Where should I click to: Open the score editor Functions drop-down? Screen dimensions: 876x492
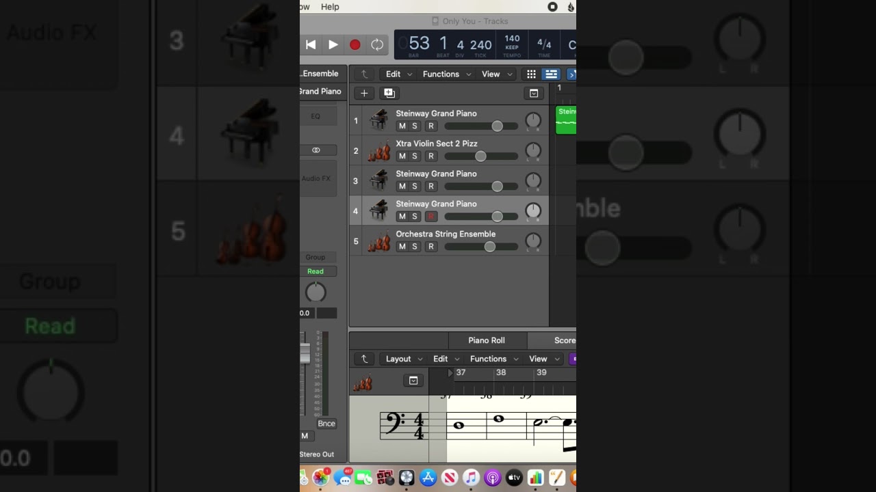pos(494,359)
